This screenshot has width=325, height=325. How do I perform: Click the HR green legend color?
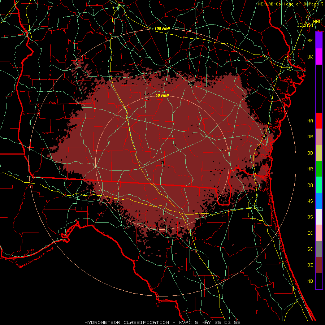point(319,169)
